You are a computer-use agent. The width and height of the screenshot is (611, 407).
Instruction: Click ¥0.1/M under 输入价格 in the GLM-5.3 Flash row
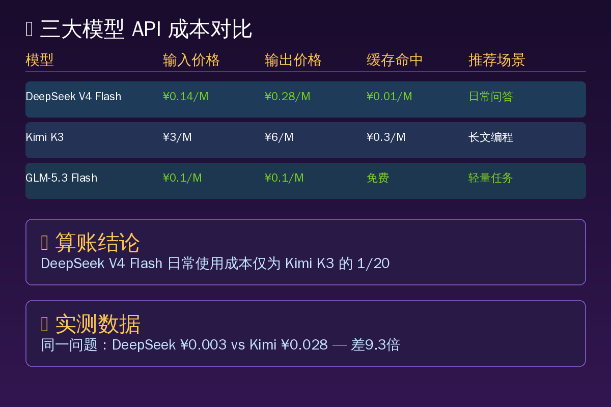coord(182,178)
